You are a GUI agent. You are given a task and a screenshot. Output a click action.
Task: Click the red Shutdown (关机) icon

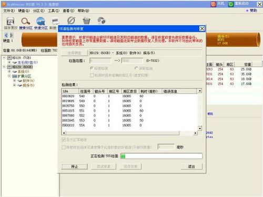[x=214, y=4]
